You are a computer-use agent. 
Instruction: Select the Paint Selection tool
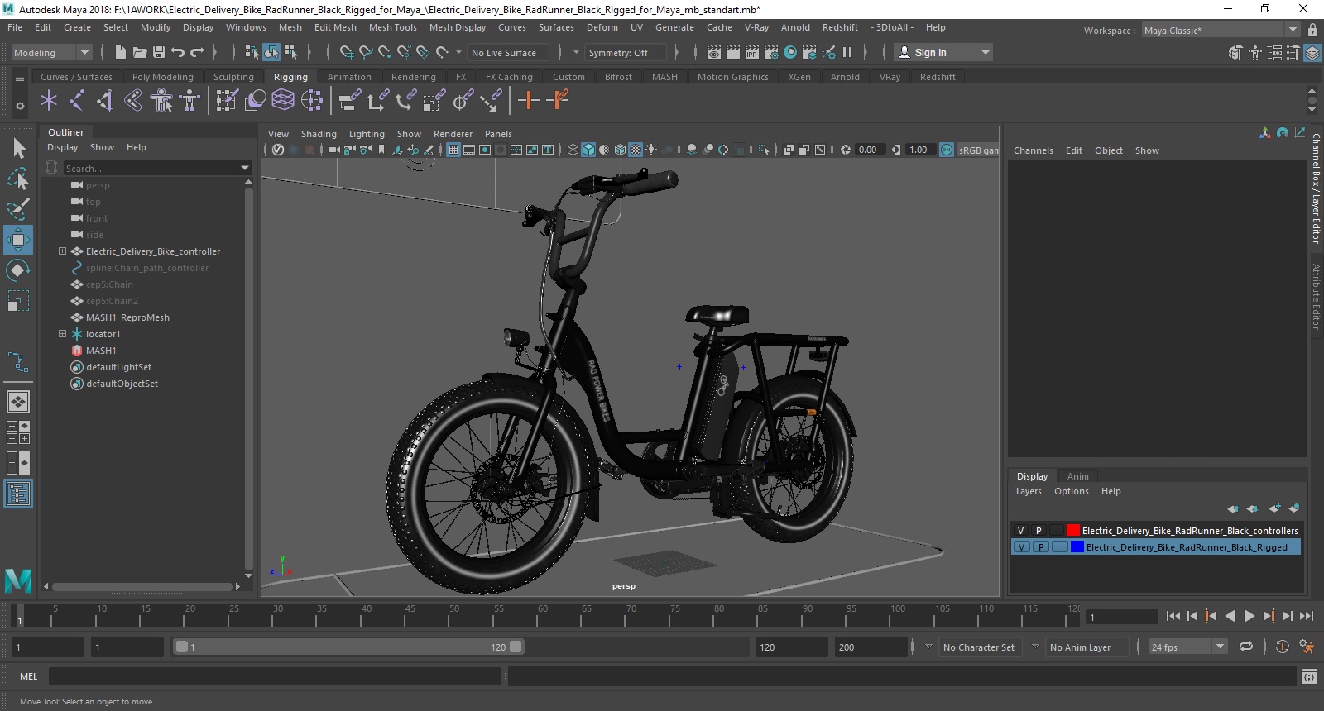tap(18, 209)
